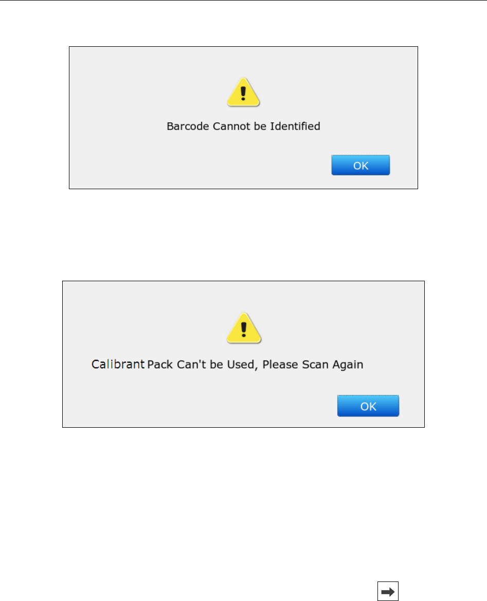Screen dimensions: 487x601
Task: Acknowledge the scan-again warning with the OK button
Action: coord(368,406)
